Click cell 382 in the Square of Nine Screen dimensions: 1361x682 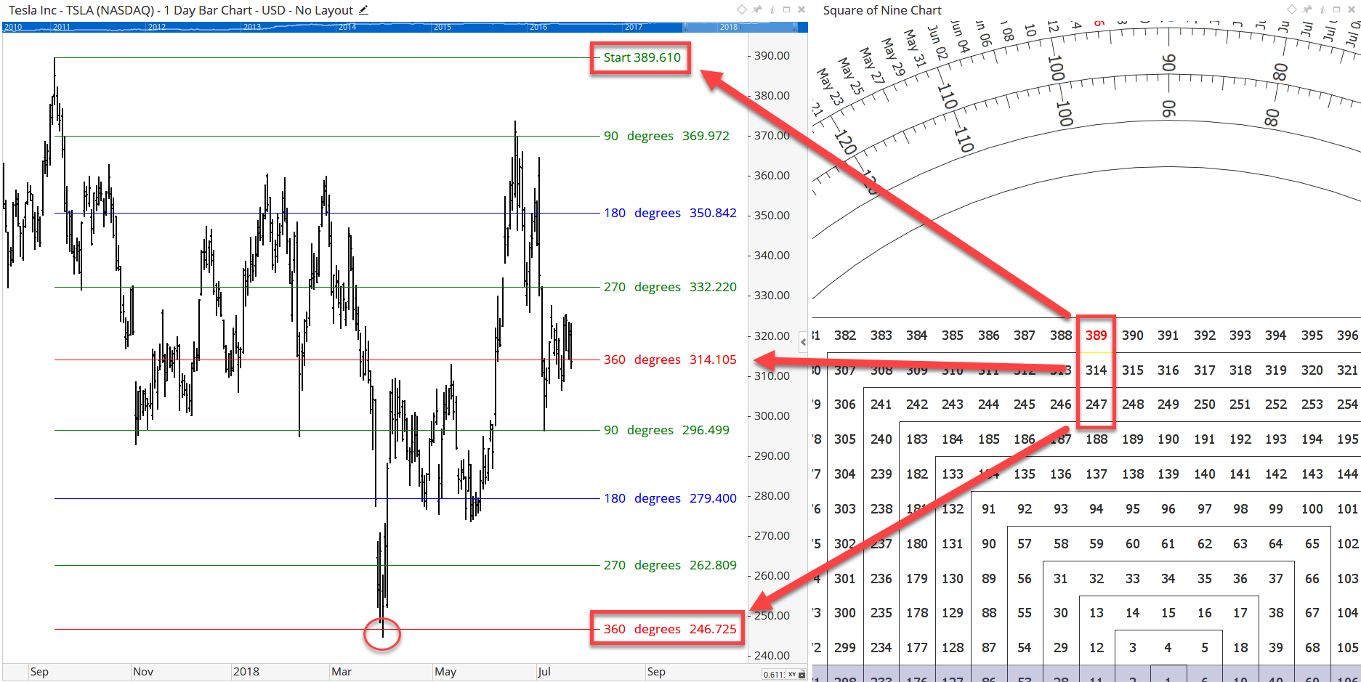coord(844,336)
